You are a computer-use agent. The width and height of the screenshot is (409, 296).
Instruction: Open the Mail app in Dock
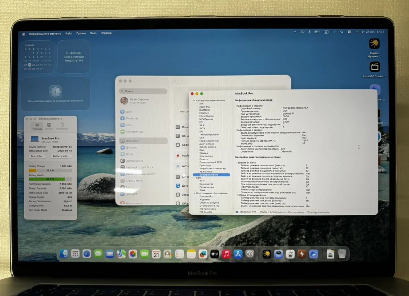point(110,254)
